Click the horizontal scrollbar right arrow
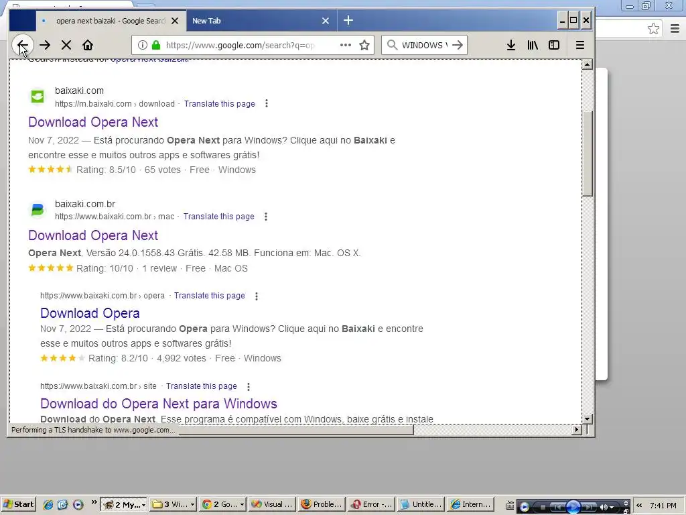This screenshot has height=515, width=686. (577, 430)
